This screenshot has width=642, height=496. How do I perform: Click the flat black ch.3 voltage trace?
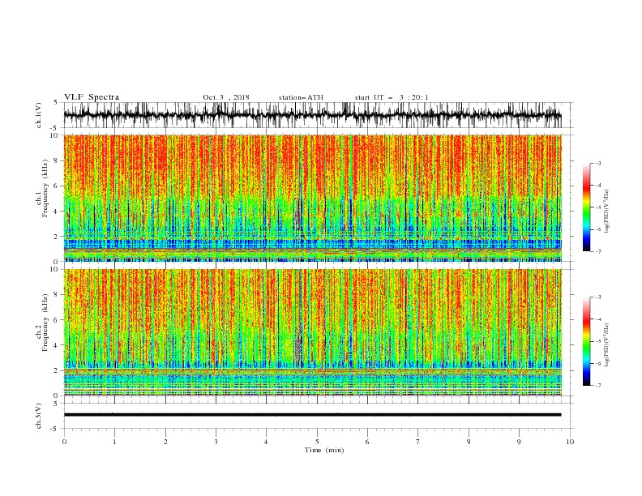(x=312, y=415)
